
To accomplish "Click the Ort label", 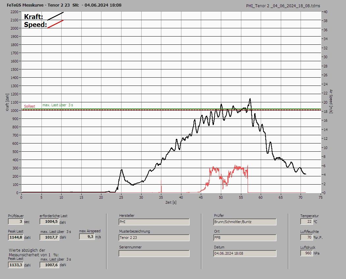I will pyautogui.click(x=217, y=231).
